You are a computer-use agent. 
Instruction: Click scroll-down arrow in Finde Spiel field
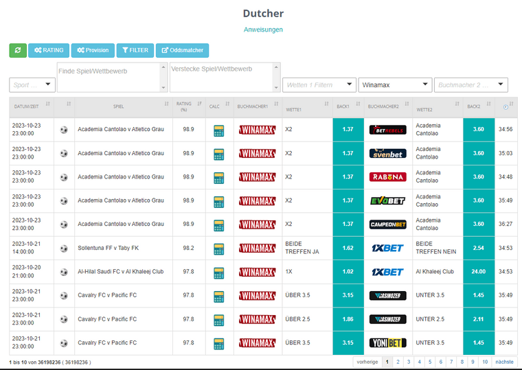click(x=163, y=87)
